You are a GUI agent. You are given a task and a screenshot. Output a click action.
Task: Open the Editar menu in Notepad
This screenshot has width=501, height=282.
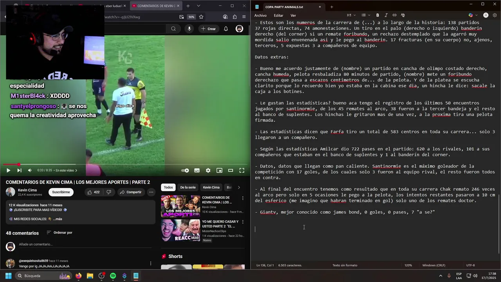click(278, 15)
